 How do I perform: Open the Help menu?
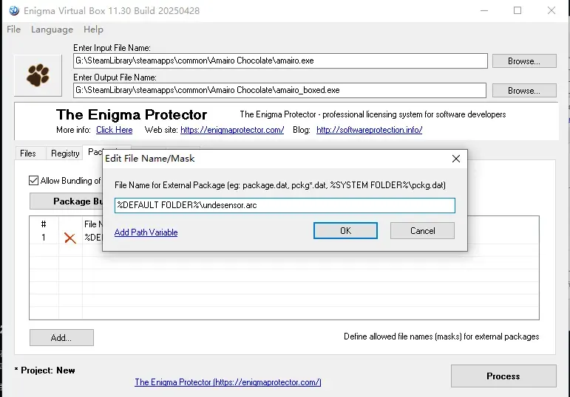93,30
